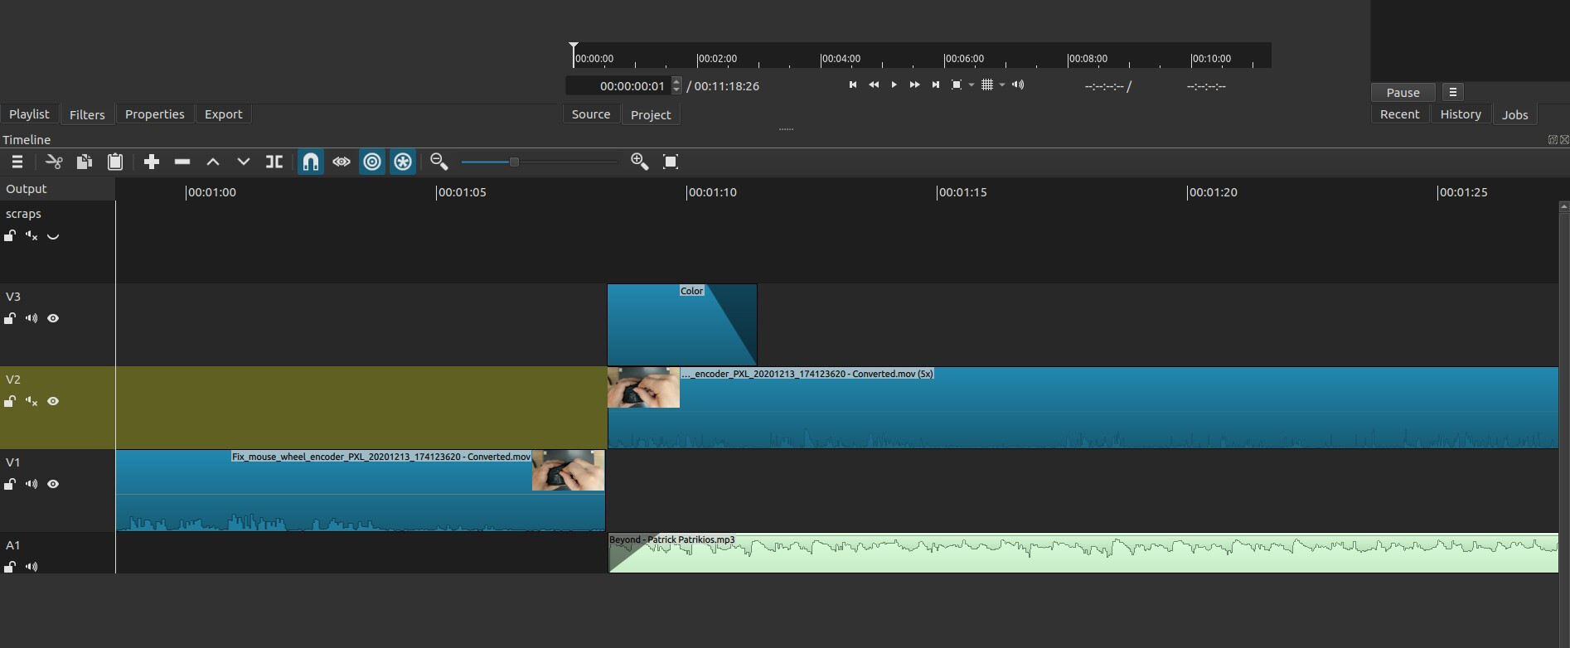Click the Ripple Delete minus icon

pos(182,162)
